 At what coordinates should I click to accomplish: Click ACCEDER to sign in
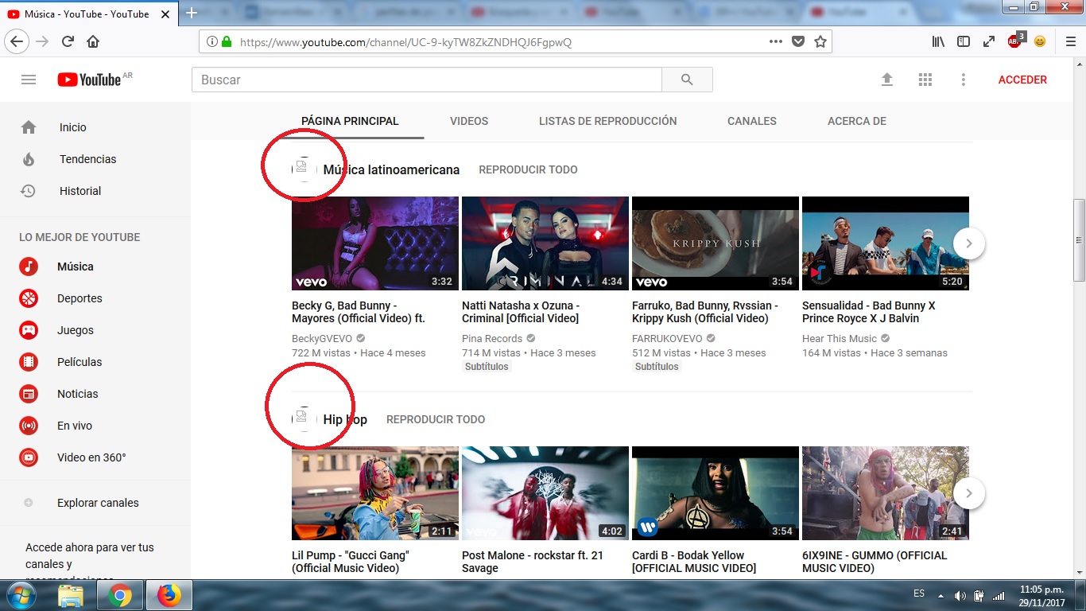point(1022,80)
